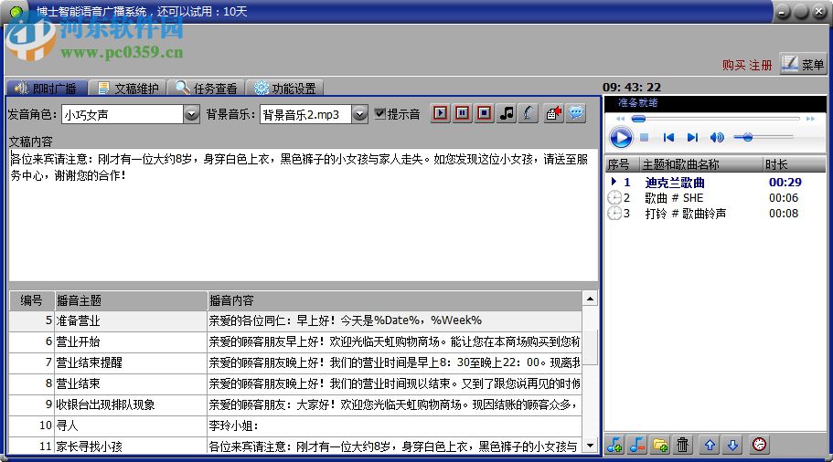Select the 寻人 script row
Image resolution: width=833 pixels, height=462 pixels.
295,425
